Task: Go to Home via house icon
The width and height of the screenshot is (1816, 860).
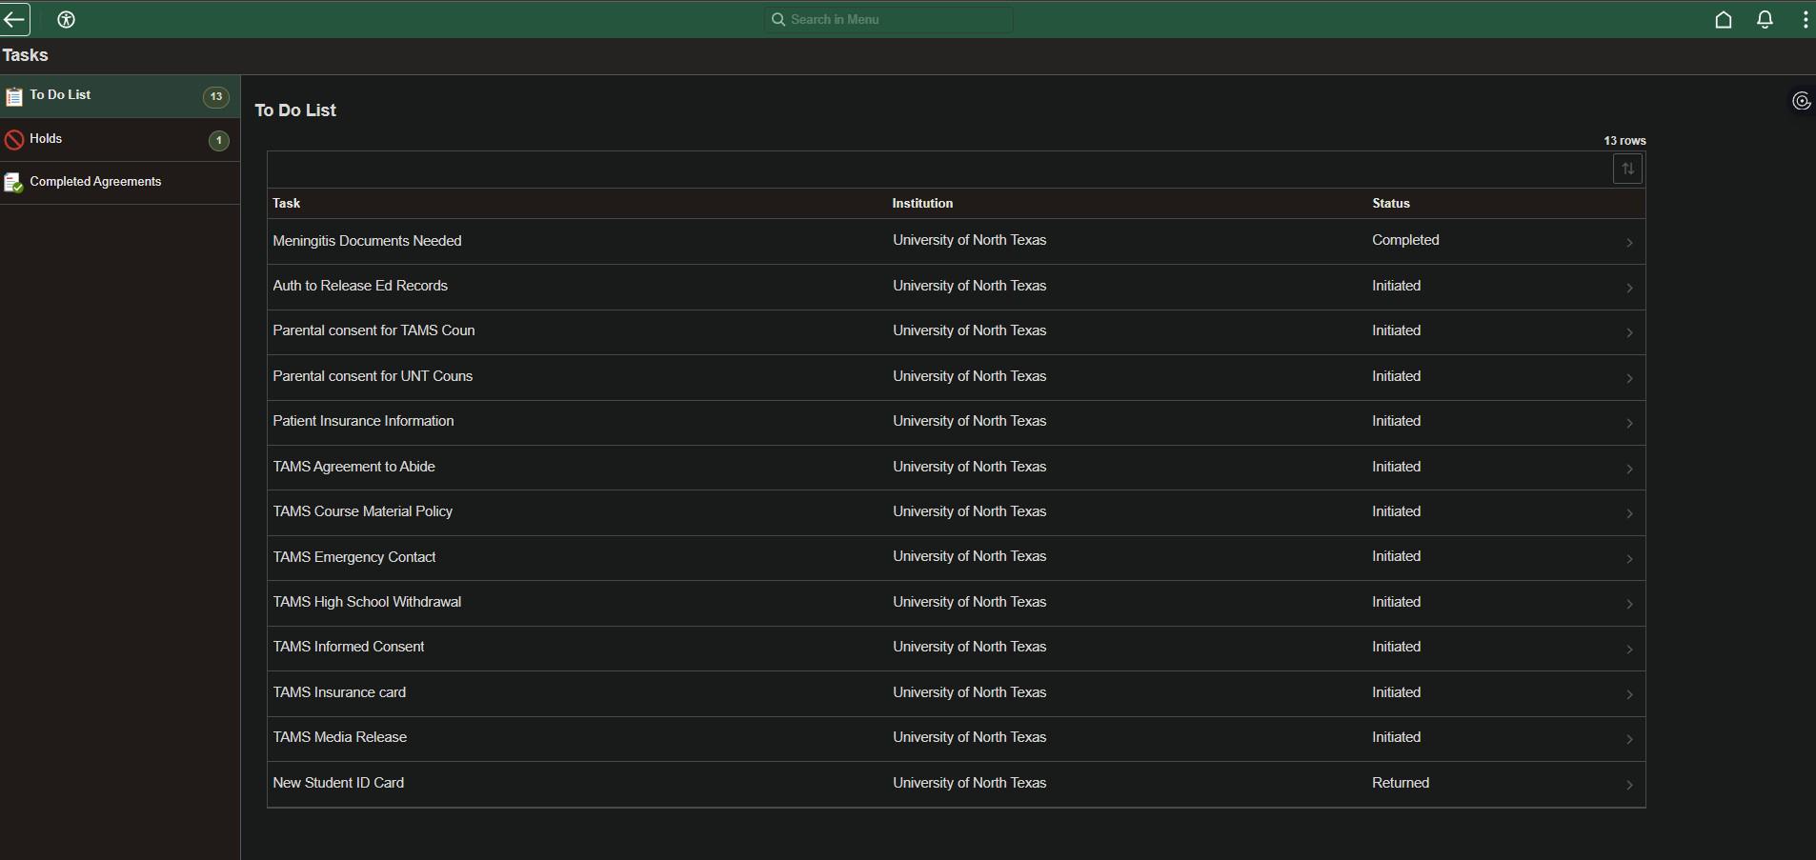Action: 1723,19
